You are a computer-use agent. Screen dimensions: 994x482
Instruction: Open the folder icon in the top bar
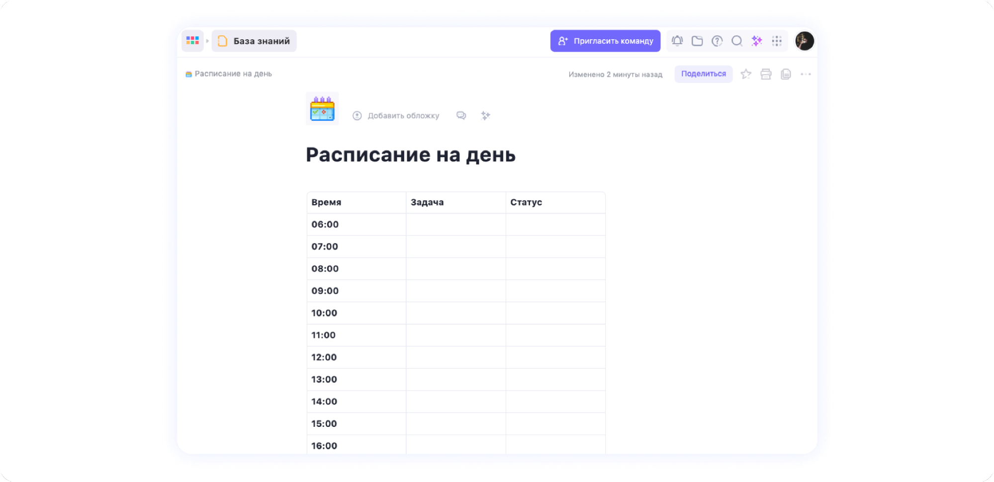697,41
